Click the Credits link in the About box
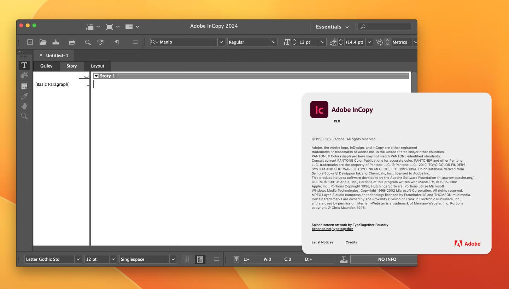Viewport: 509px width, 289px height. pyautogui.click(x=351, y=242)
